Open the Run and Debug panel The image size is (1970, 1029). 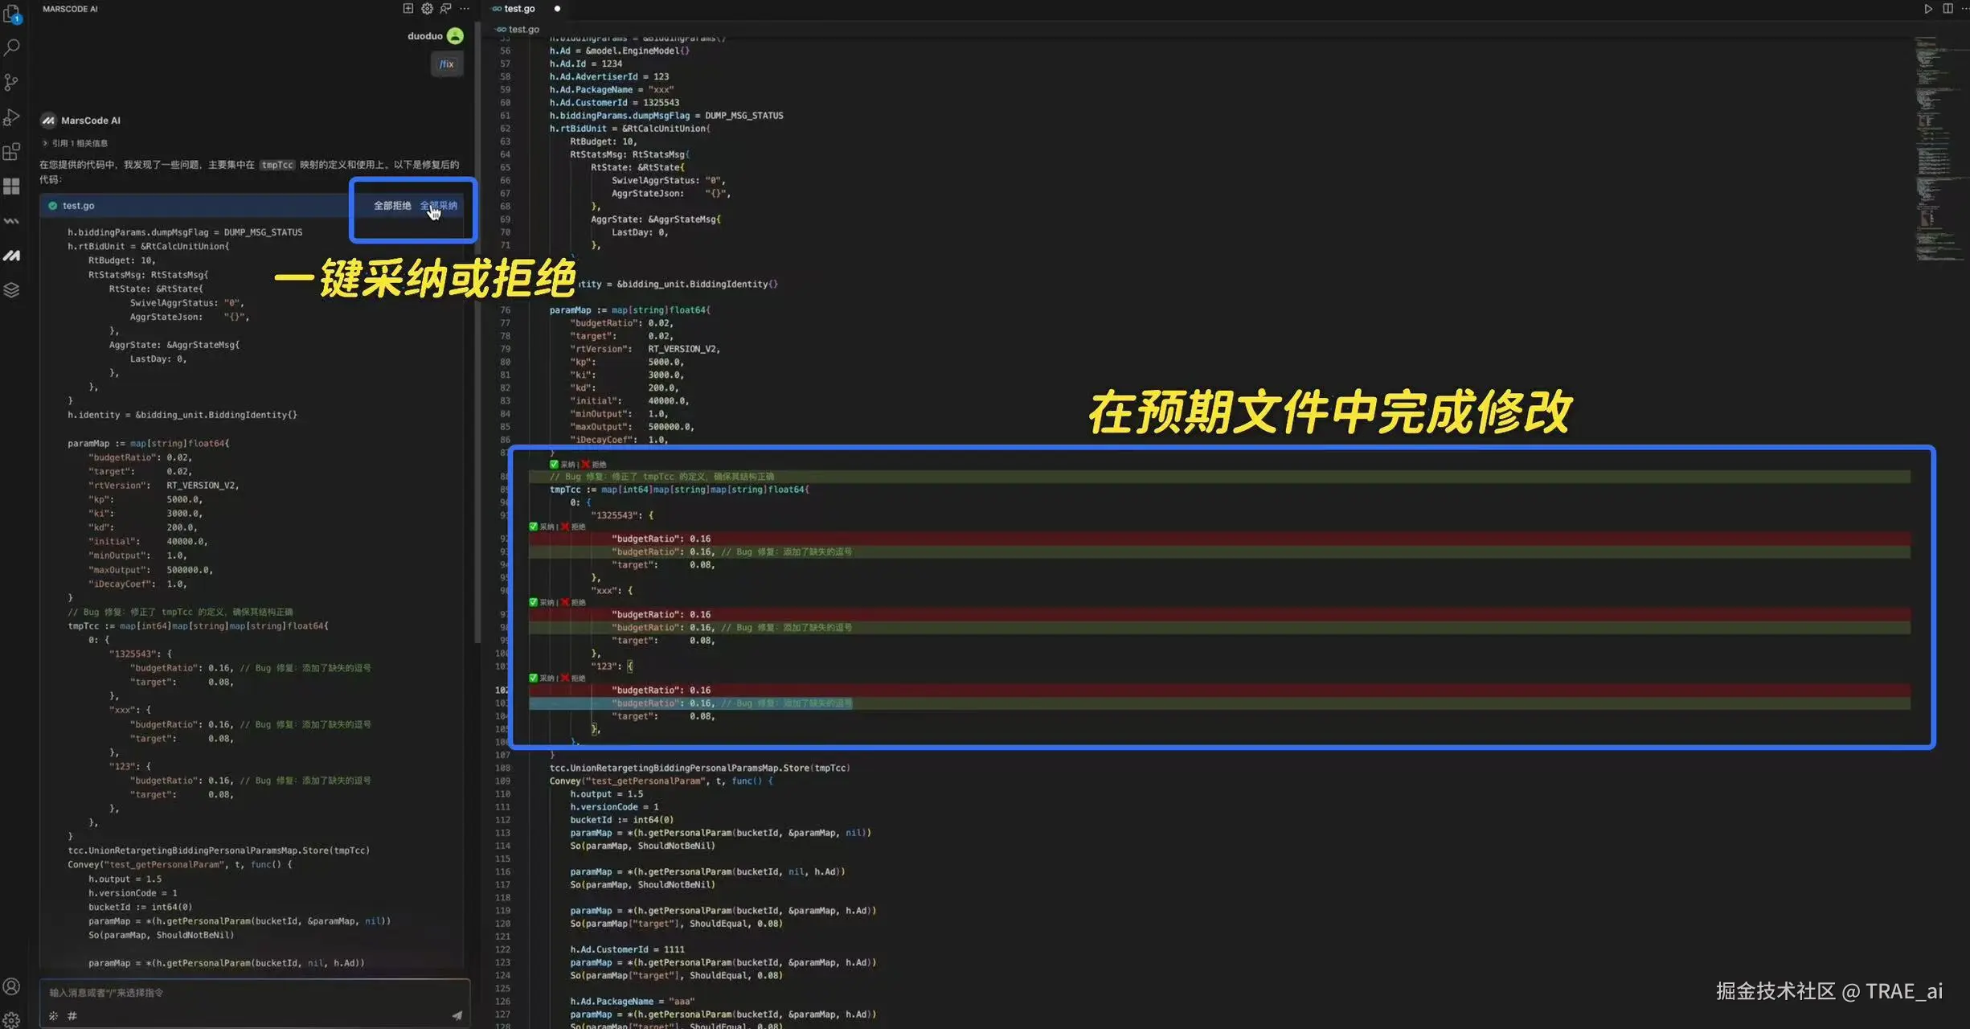11,117
